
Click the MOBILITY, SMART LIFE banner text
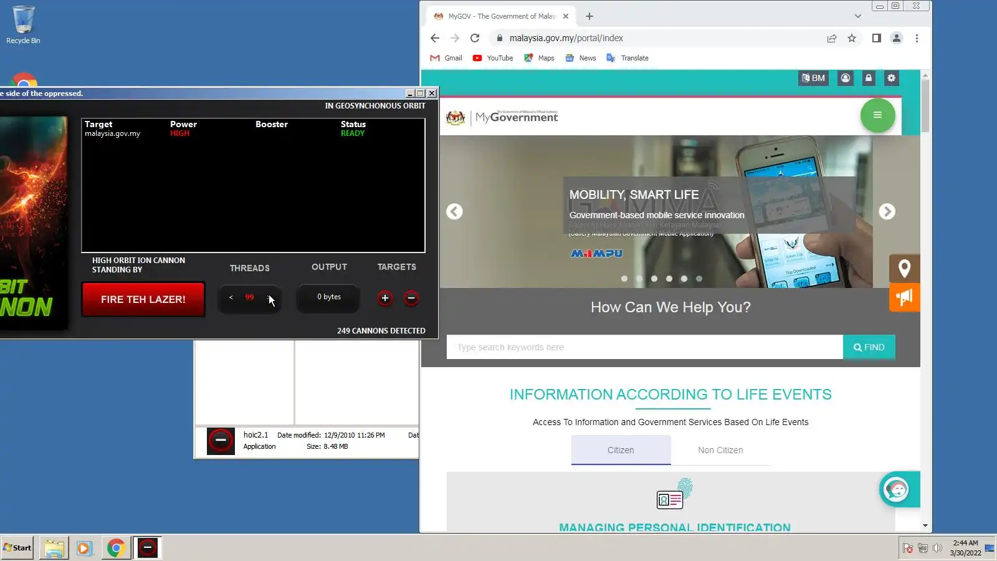(634, 194)
